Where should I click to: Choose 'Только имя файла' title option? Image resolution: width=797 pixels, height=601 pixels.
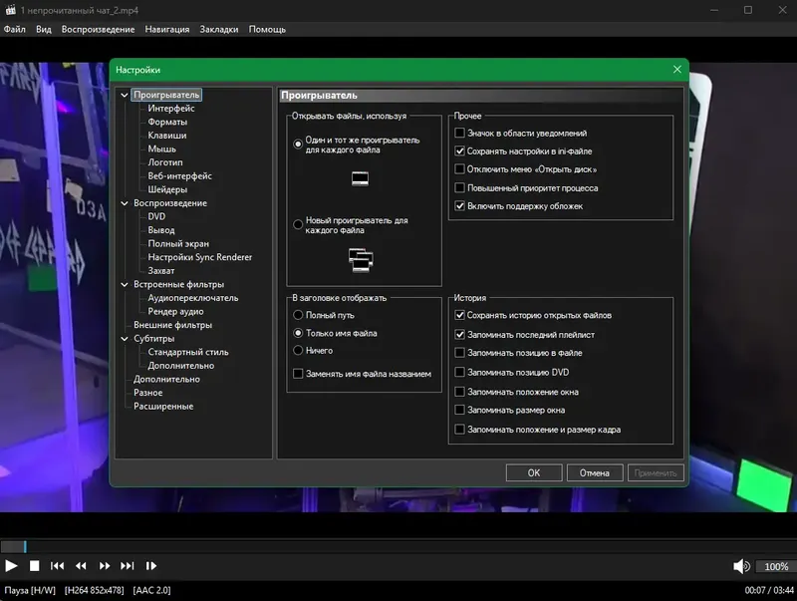(298, 333)
